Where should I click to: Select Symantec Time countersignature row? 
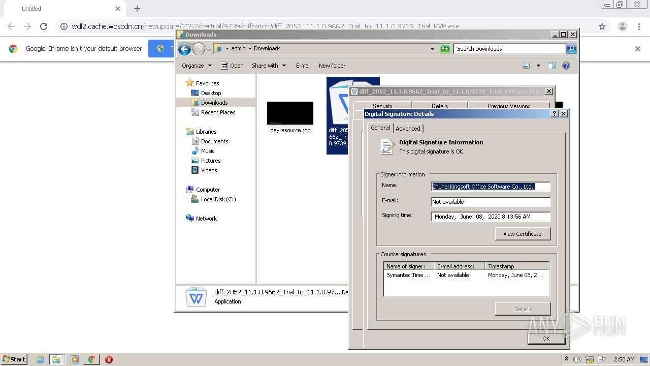tap(466, 275)
